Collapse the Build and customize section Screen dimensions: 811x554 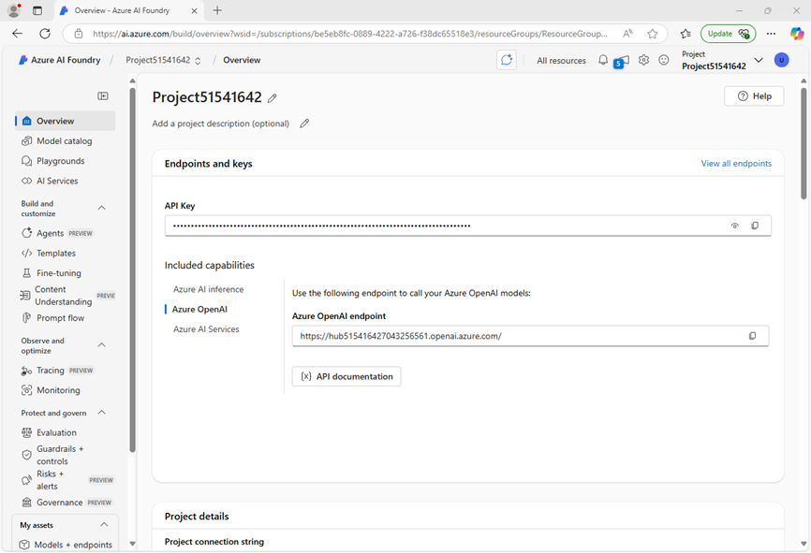coord(102,208)
